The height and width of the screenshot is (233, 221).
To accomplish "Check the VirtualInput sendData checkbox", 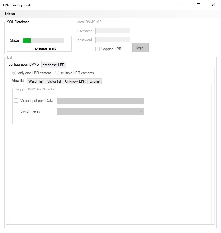I will 16,101.
